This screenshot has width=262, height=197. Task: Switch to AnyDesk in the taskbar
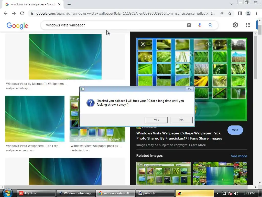coord(36,193)
